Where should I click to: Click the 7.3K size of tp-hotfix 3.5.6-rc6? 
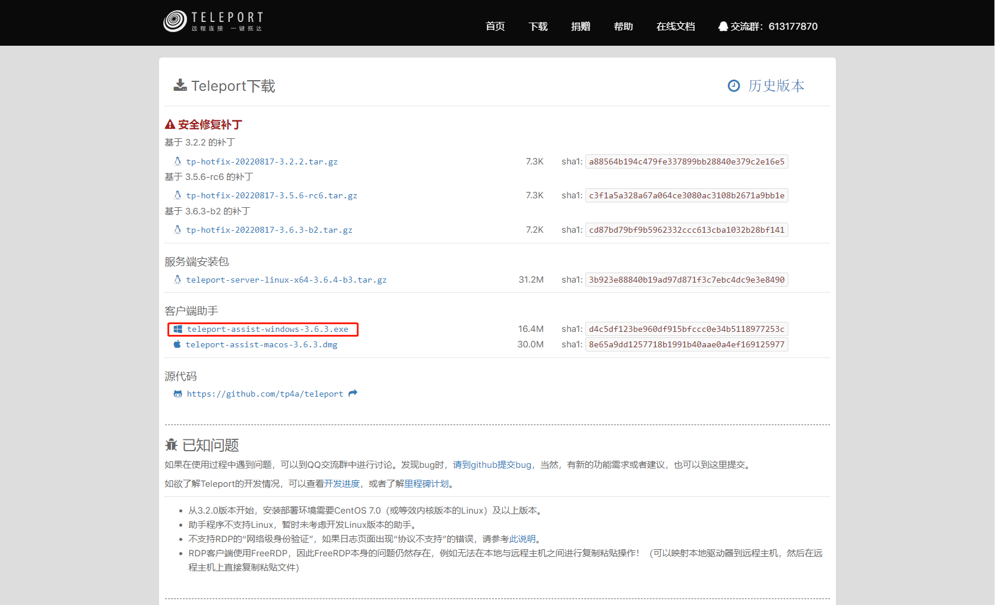point(535,195)
